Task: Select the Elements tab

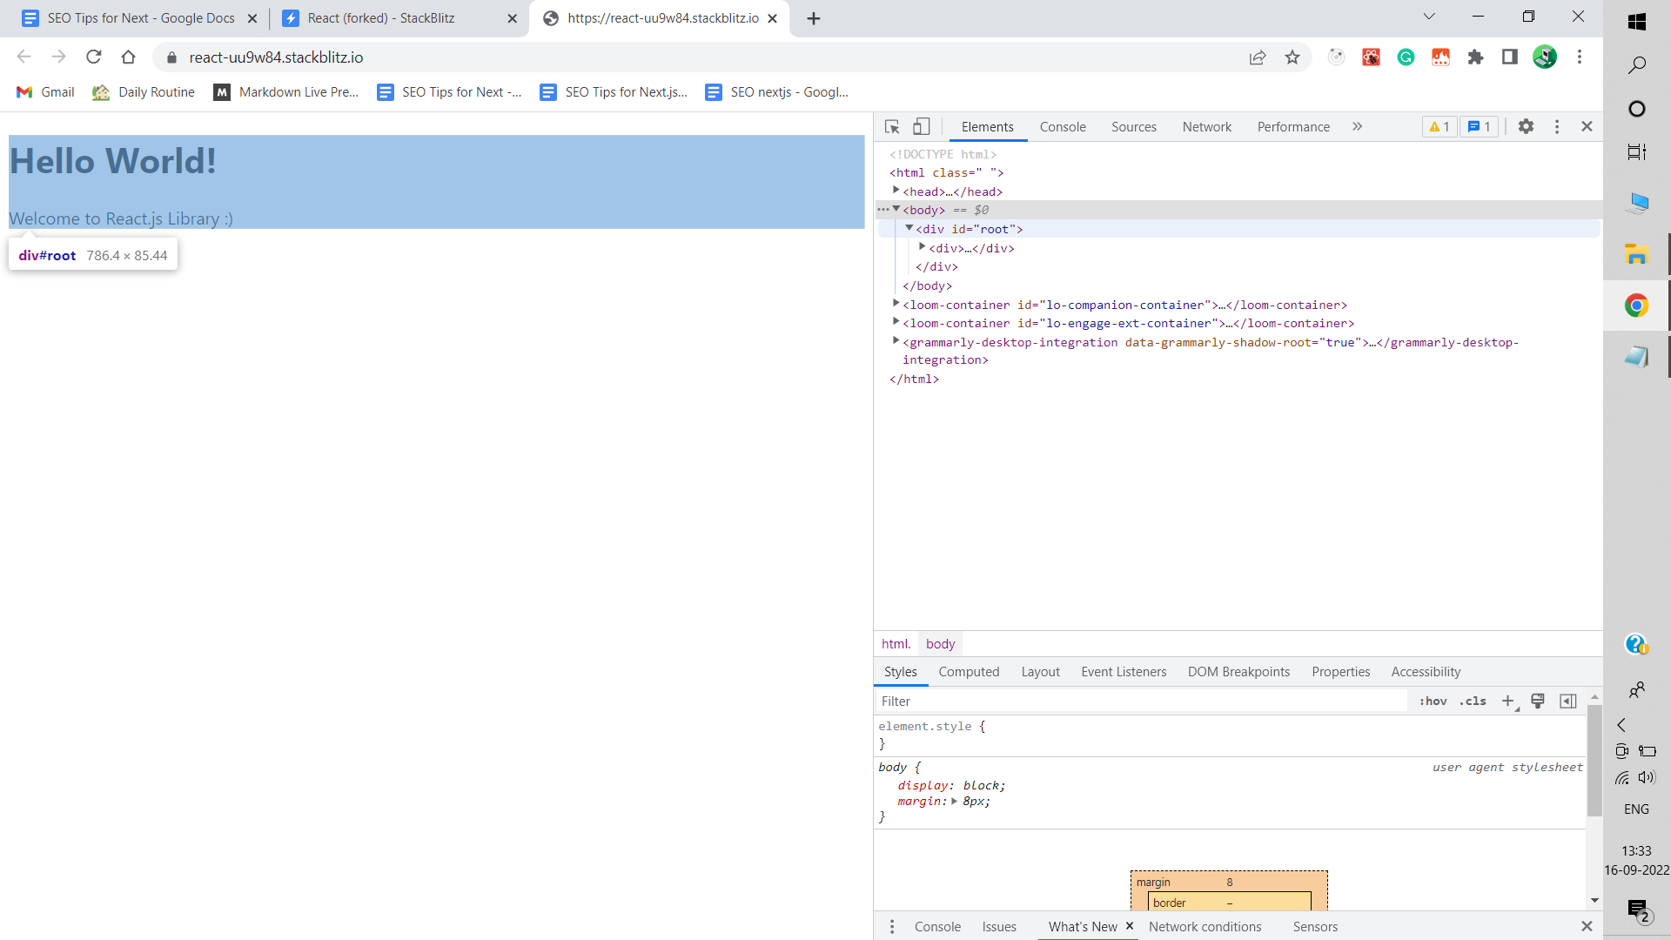Action: pyautogui.click(x=987, y=127)
